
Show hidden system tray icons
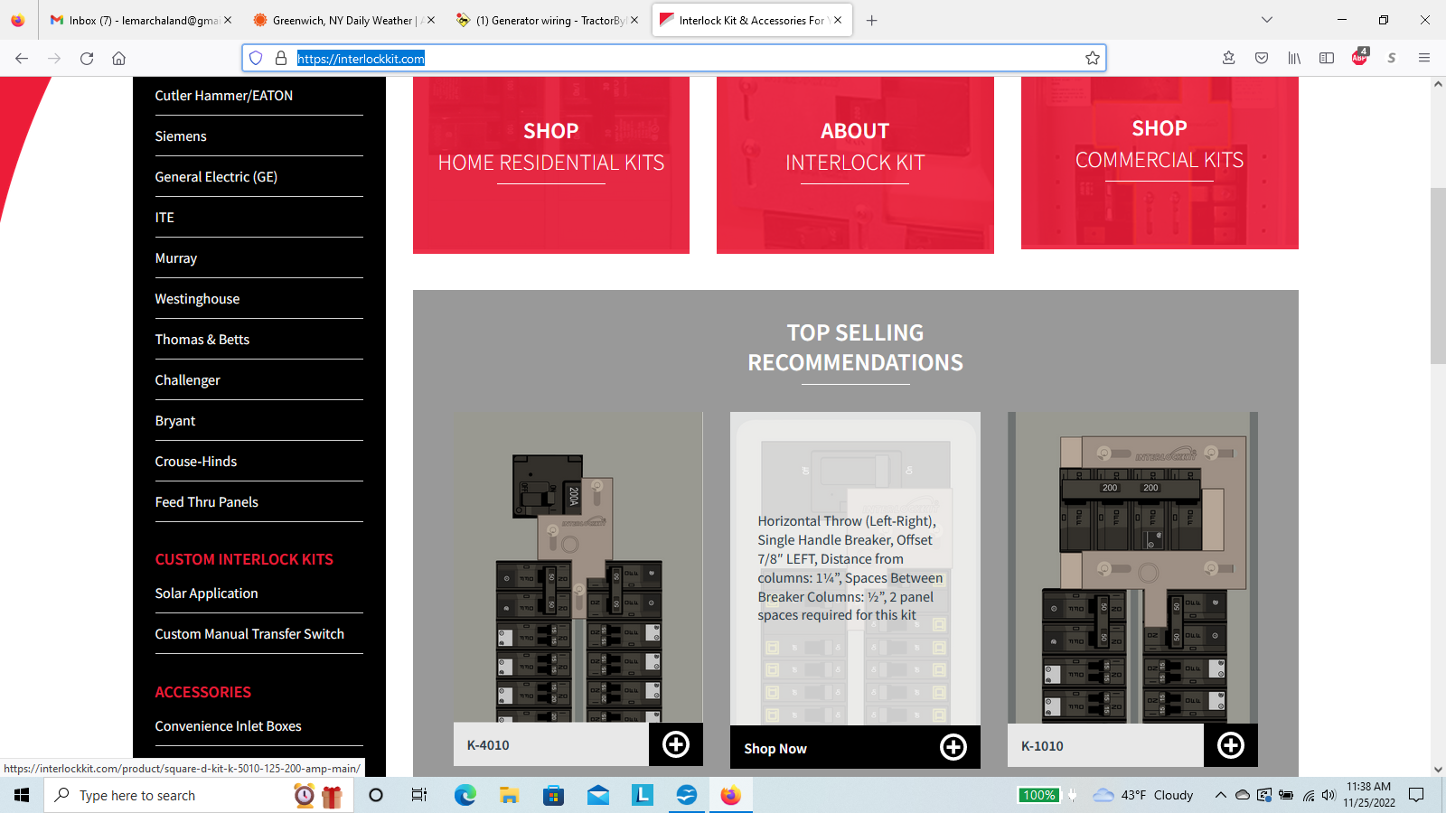[x=1220, y=795]
